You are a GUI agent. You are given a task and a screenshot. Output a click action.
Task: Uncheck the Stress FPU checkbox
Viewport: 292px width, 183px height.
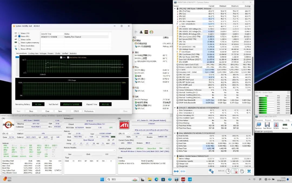click(x=19, y=36)
